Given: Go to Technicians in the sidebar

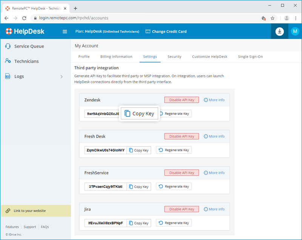Looking at the screenshot, I should click(26, 61).
